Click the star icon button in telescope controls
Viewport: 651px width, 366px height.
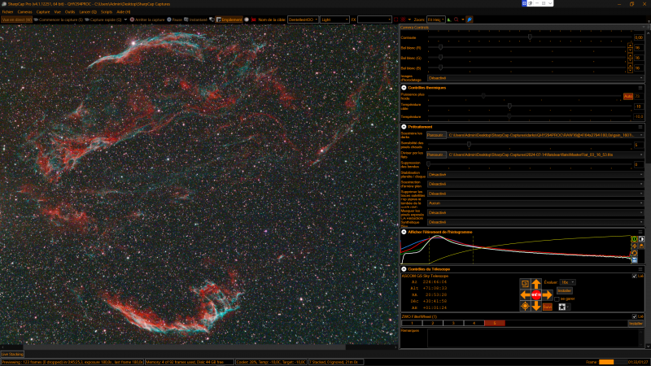(561, 307)
